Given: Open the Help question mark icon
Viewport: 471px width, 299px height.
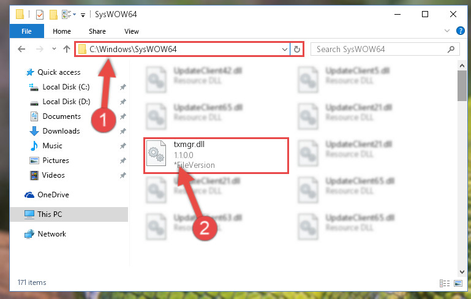Looking at the screenshot, I should tap(460, 31).
